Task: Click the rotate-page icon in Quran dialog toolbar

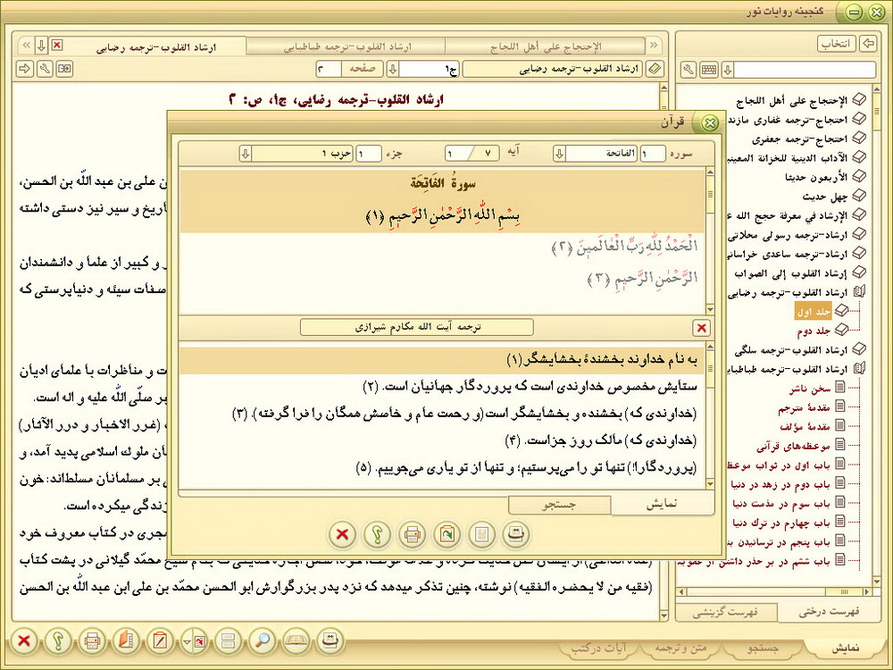Action: [516, 534]
